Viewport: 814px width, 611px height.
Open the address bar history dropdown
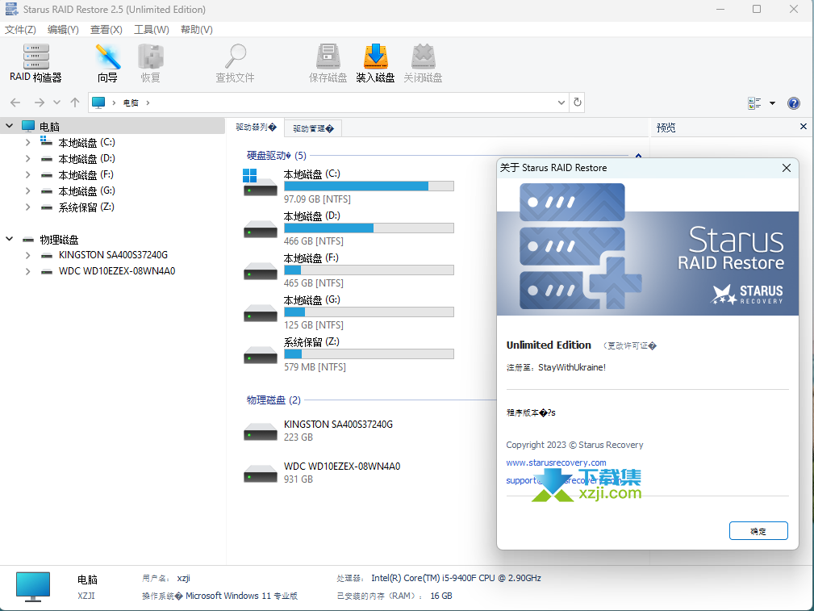(561, 103)
